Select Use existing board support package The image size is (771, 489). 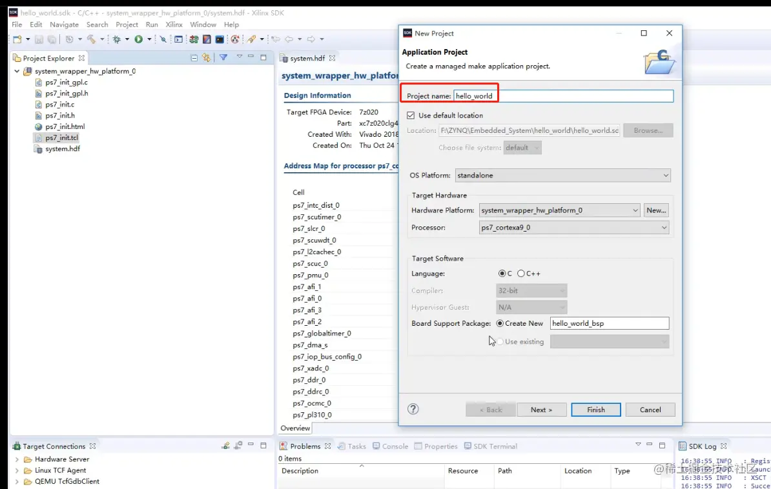500,341
